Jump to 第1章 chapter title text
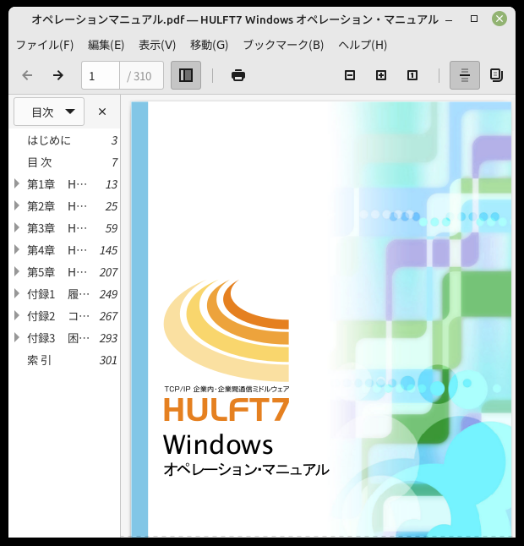Image resolution: width=524 pixels, height=546 pixels. coord(57,184)
